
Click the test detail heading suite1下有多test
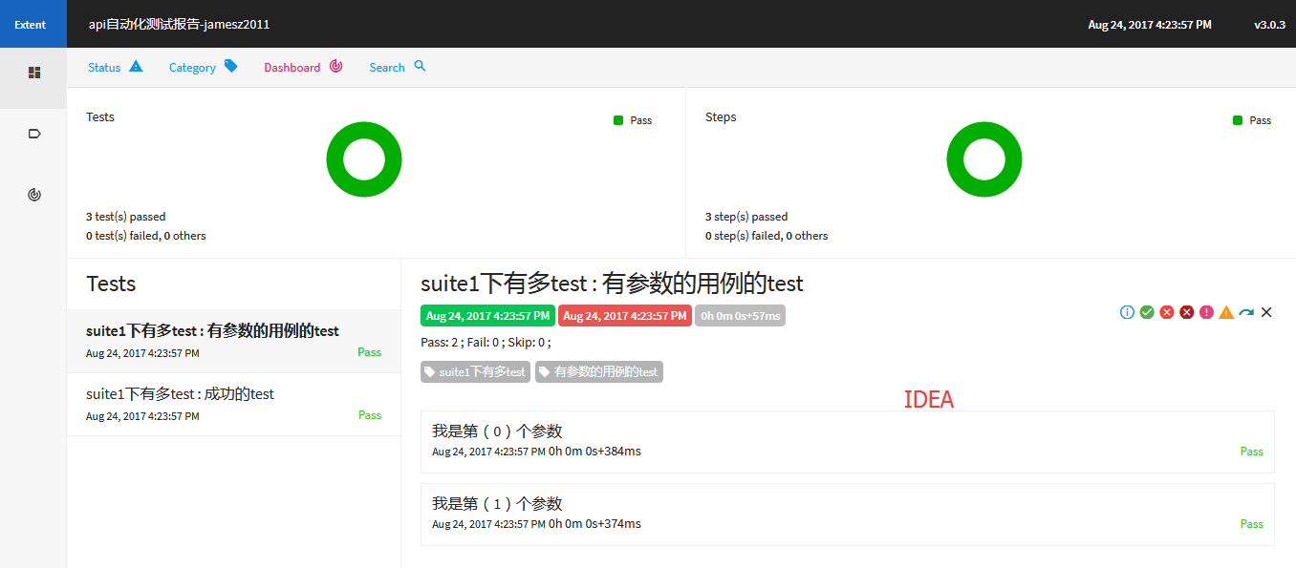click(x=612, y=284)
